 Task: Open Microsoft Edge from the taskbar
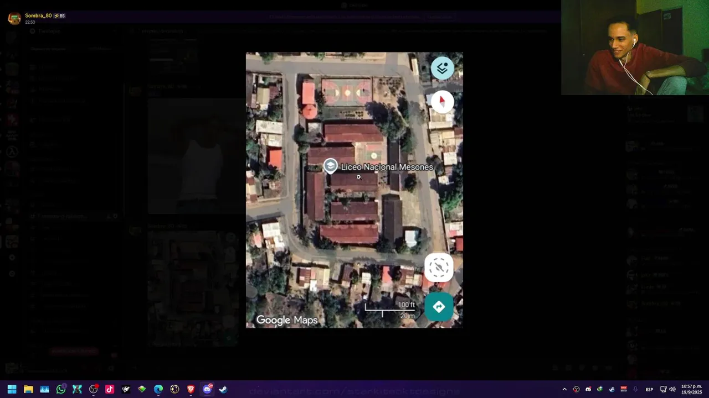coord(158,389)
